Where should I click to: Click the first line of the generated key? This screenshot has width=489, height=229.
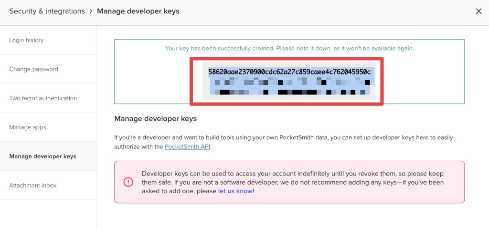coord(289,72)
